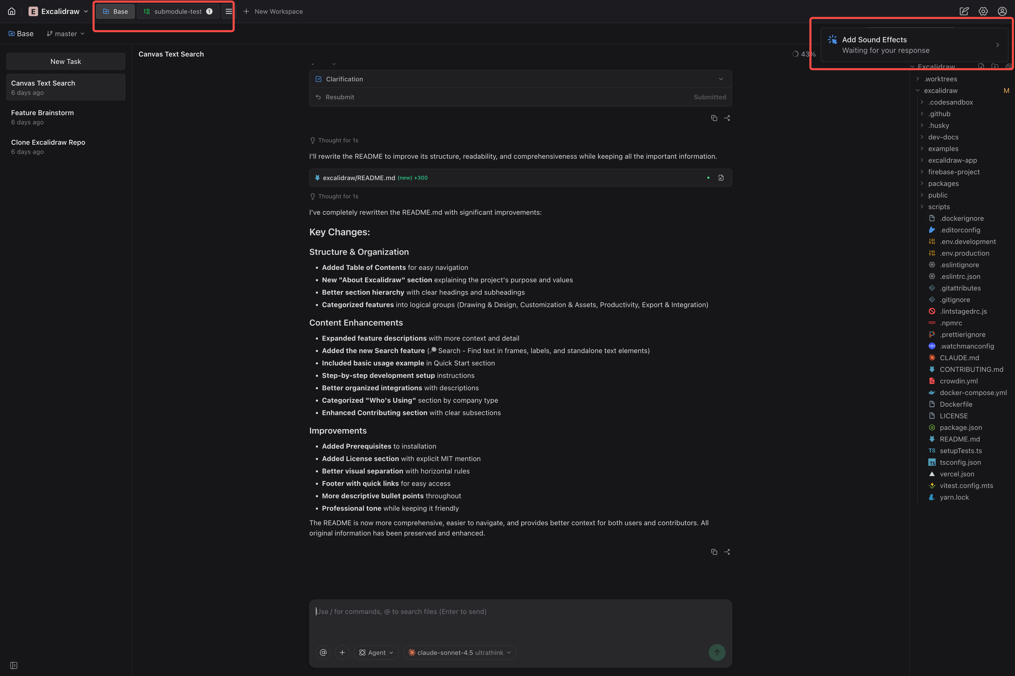
Task: Select the Canvas Text Search task
Action: pos(66,87)
